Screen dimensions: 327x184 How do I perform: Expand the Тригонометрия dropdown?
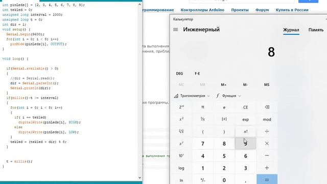[x=192, y=96]
